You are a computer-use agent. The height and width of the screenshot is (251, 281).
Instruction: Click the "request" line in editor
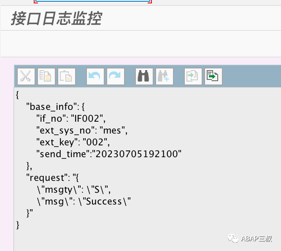click(52, 178)
